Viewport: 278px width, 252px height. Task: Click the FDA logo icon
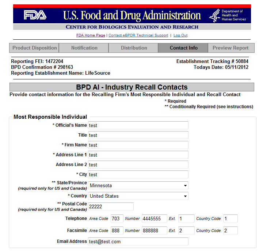pos(35,15)
